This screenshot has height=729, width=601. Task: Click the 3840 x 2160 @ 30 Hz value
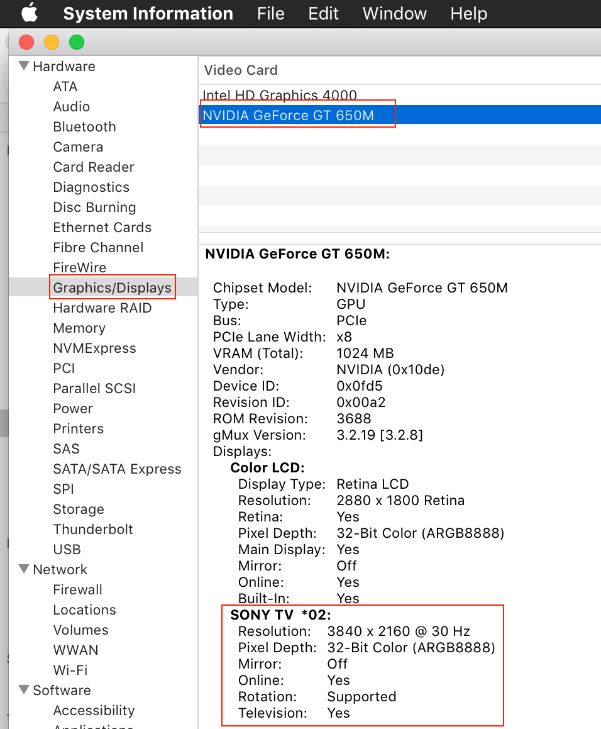click(x=399, y=631)
